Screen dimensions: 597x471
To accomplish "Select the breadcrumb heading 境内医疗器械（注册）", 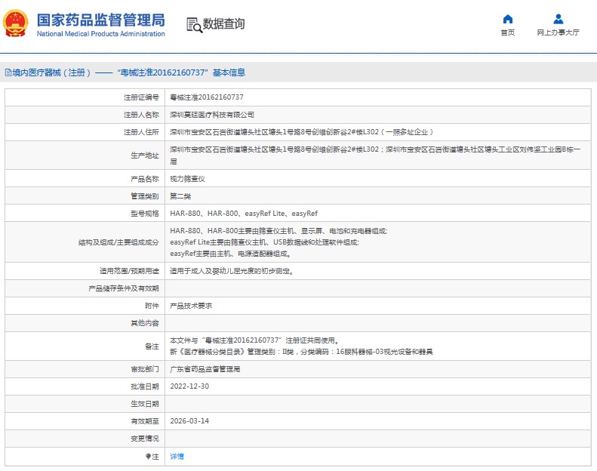I will coord(52,72).
